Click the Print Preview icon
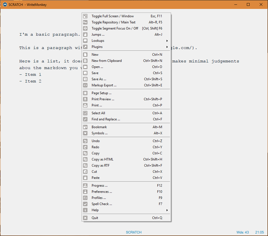The image size is (268, 236). coord(85,99)
